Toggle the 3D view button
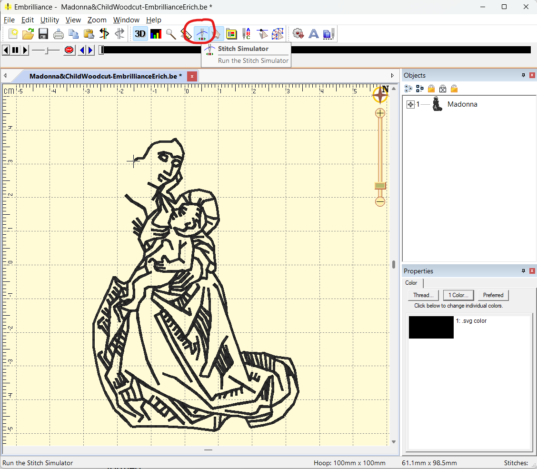 coord(140,34)
